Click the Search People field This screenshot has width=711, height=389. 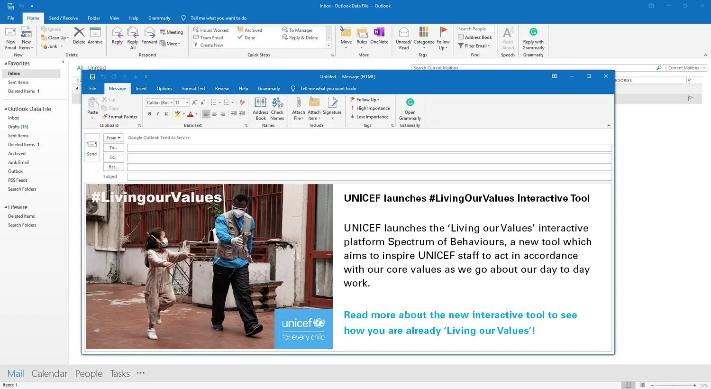(x=475, y=29)
